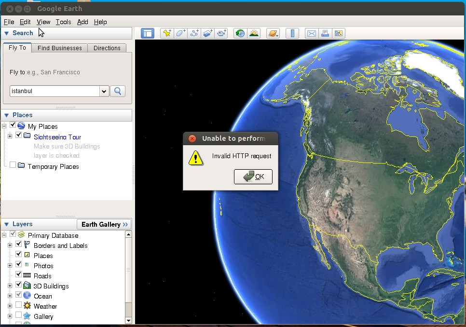
Task: Expand the 3D Buildings layer tree
Action: click(x=10, y=286)
